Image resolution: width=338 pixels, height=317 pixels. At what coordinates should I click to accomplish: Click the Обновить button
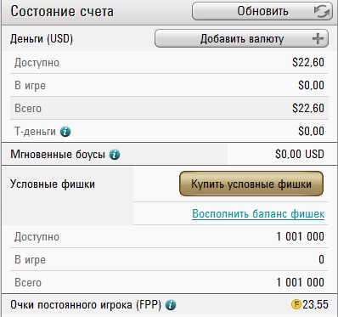[262, 12]
